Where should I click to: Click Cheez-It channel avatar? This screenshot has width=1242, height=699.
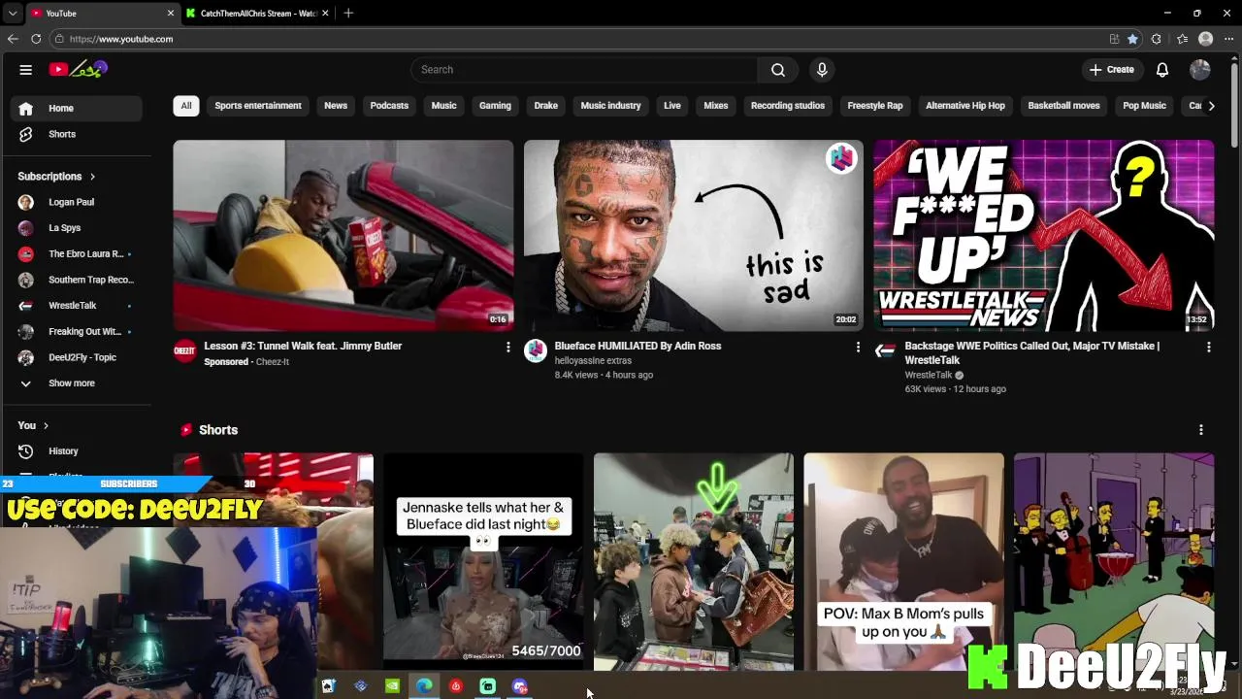click(x=185, y=350)
